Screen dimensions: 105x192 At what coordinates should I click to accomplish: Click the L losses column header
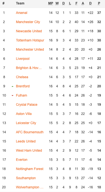(70, 3)
